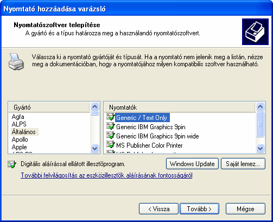Click the Gyártó column header

[x=49, y=107]
